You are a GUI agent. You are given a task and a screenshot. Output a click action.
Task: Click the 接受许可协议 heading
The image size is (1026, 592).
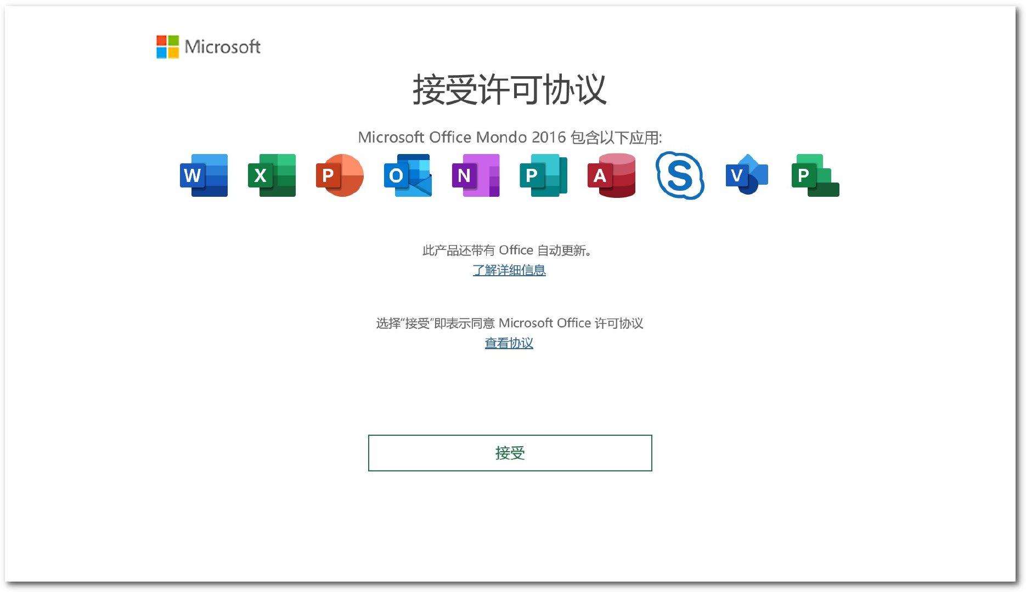(509, 90)
